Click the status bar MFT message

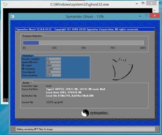point(35,129)
